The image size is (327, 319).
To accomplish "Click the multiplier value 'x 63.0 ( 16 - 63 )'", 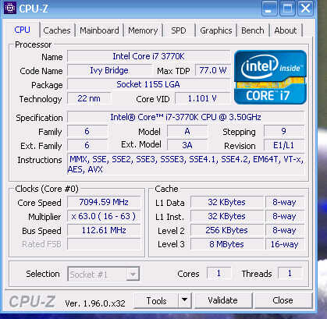I will point(104,216).
